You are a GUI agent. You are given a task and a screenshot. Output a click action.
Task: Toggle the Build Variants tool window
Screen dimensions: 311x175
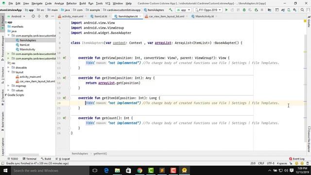(x=2, y=121)
